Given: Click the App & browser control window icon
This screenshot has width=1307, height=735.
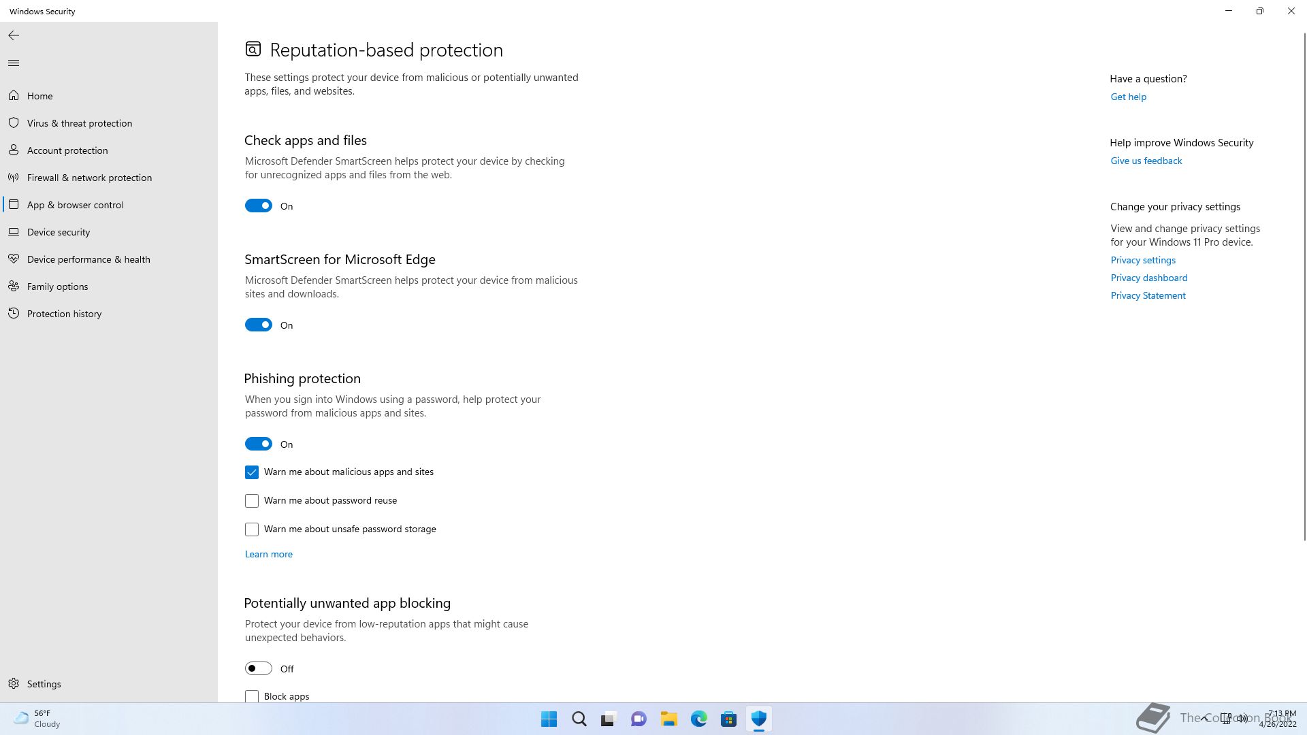Looking at the screenshot, I should tap(14, 205).
